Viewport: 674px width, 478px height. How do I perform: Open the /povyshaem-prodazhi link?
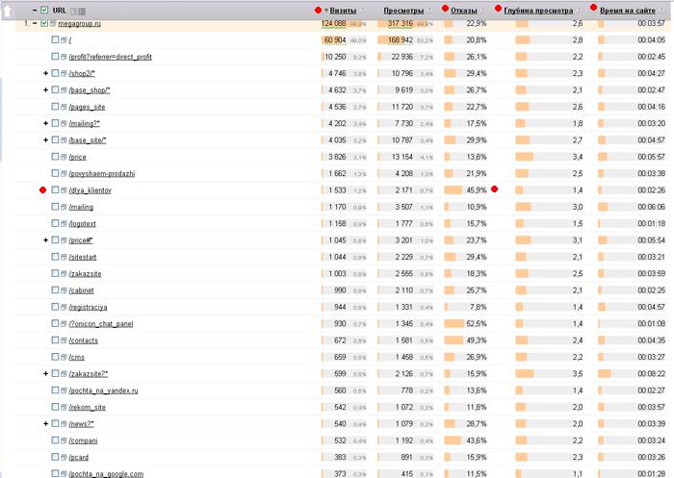(x=102, y=173)
